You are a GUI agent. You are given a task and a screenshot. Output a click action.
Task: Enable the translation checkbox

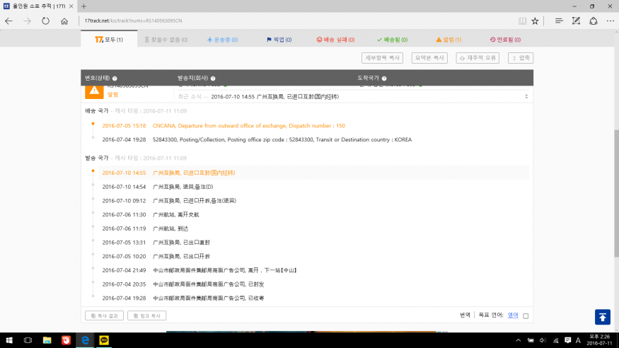(526, 315)
